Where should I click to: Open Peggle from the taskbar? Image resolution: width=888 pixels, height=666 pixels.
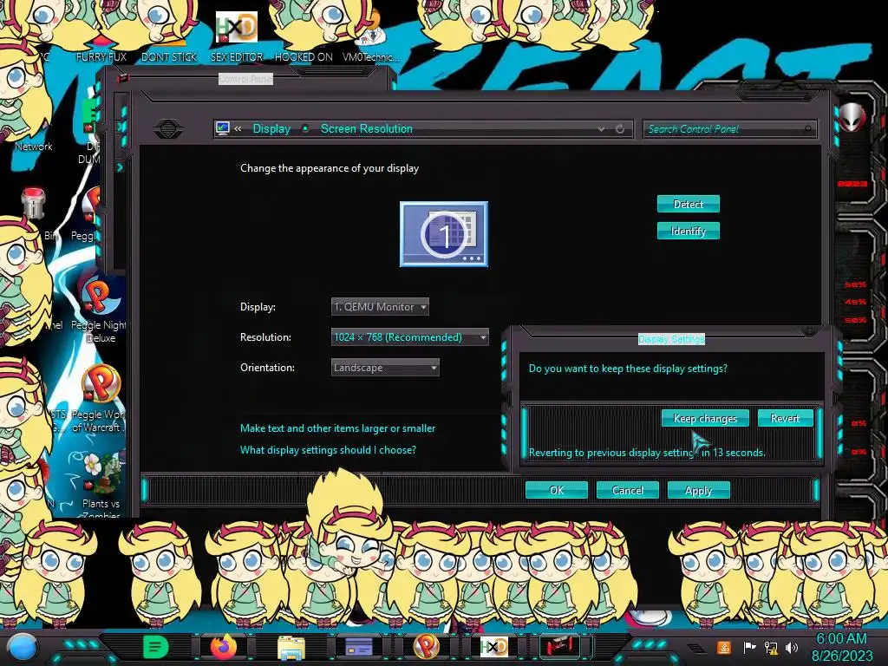pyautogui.click(x=427, y=647)
